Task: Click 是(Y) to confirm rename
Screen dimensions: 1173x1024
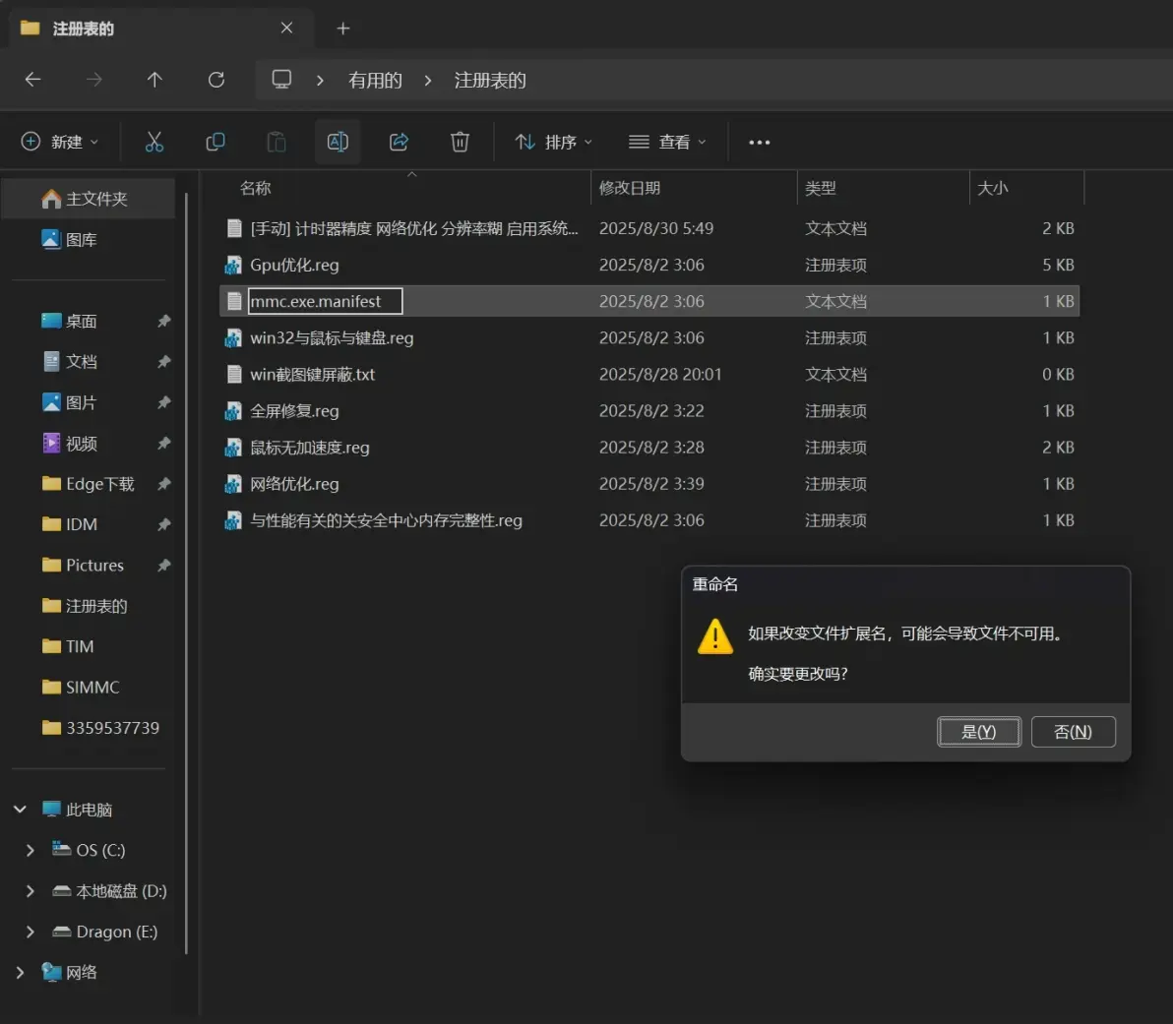Action: [978, 732]
